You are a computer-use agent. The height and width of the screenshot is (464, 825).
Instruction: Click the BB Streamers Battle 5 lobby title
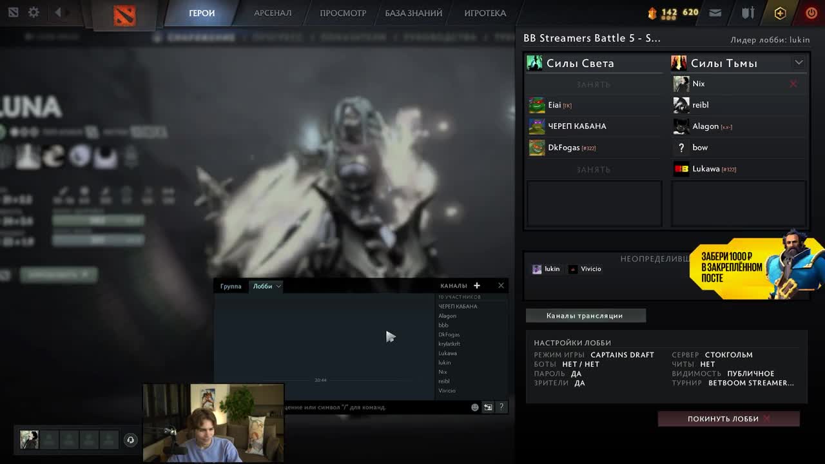click(x=592, y=38)
